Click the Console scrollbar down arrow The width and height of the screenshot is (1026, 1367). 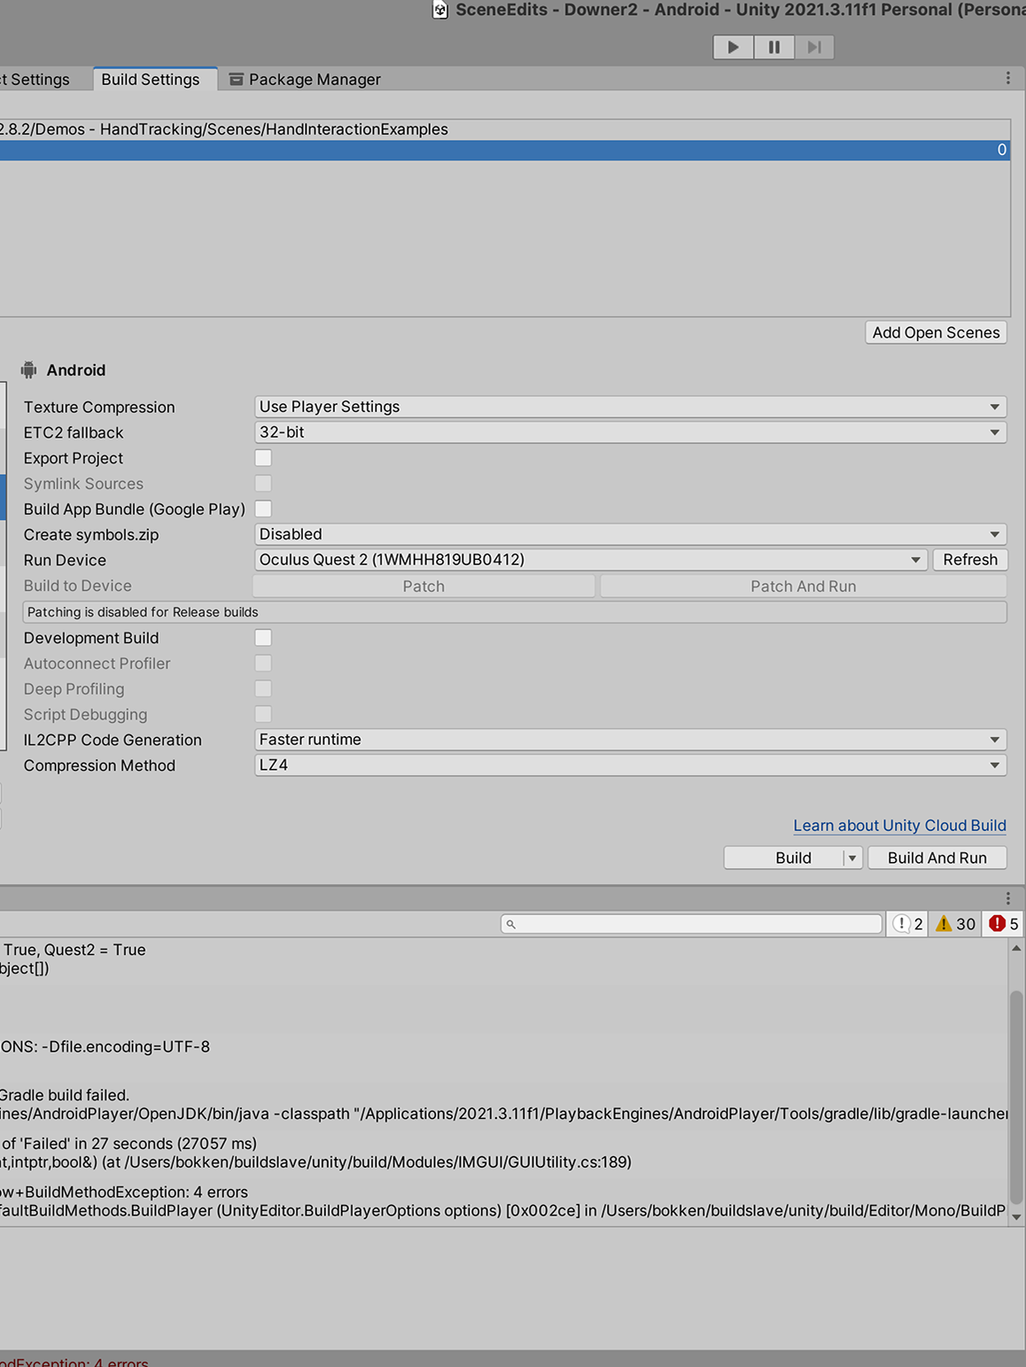1016,1217
